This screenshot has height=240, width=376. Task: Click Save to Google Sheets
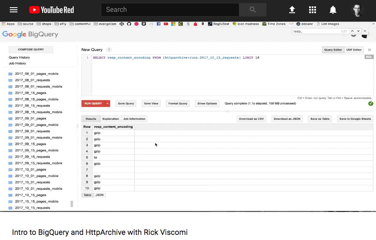(x=355, y=119)
